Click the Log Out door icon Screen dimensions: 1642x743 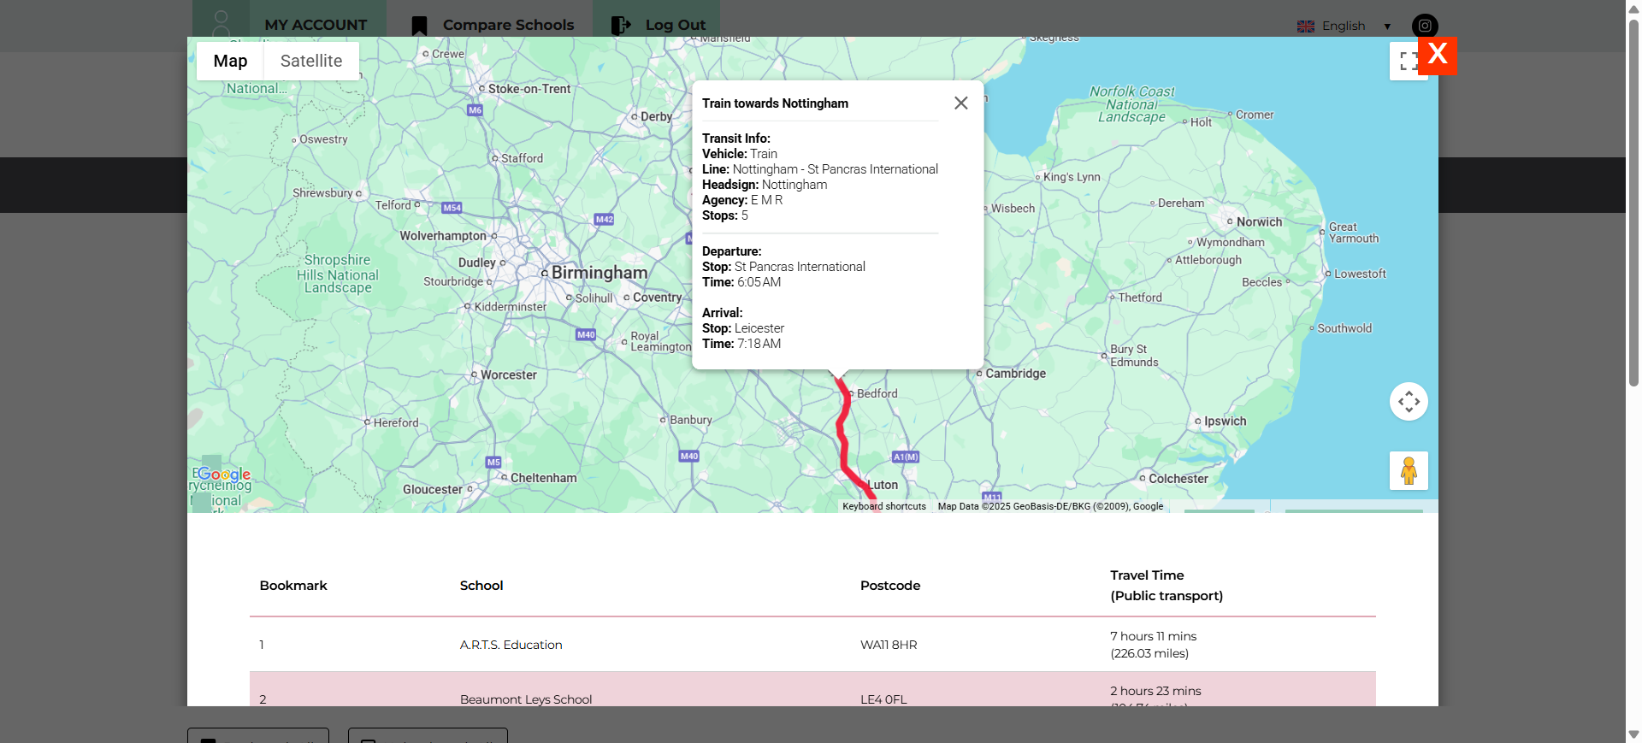(x=620, y=26)
